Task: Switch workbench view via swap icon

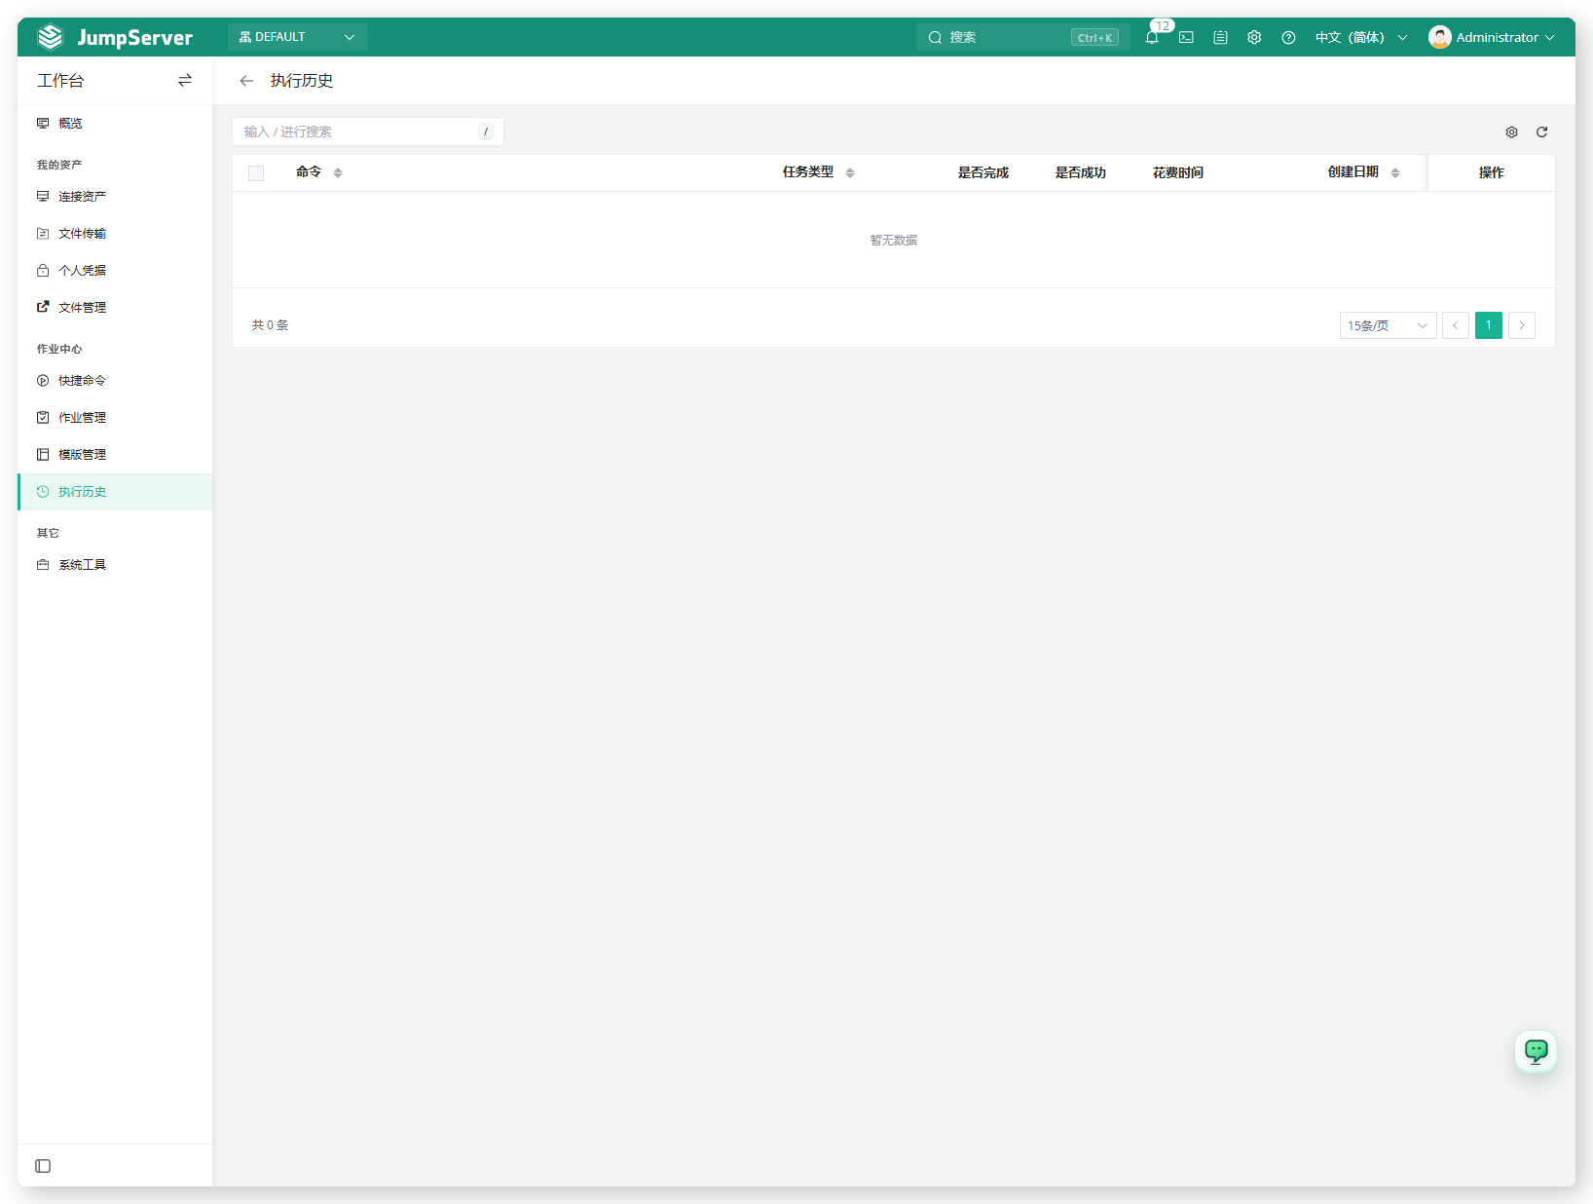Action: (x=185, y=81)
